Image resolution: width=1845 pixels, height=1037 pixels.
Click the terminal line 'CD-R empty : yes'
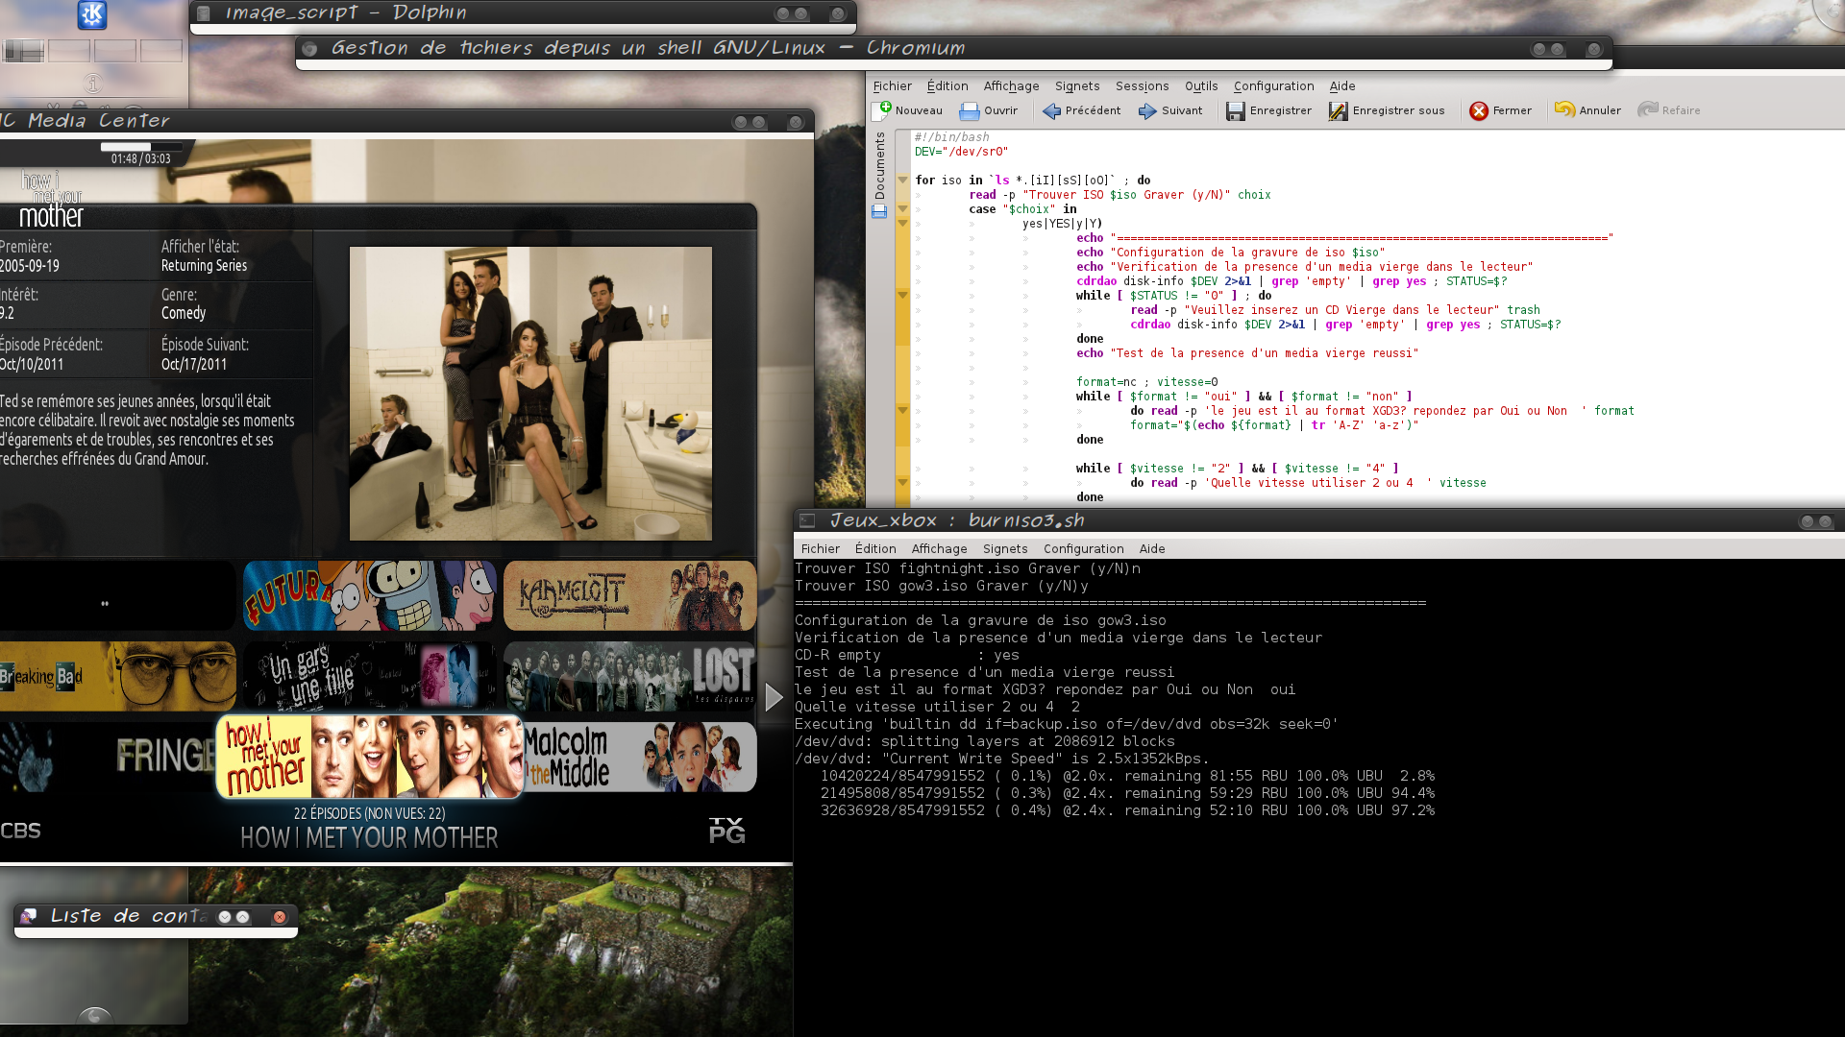(907, 655)
